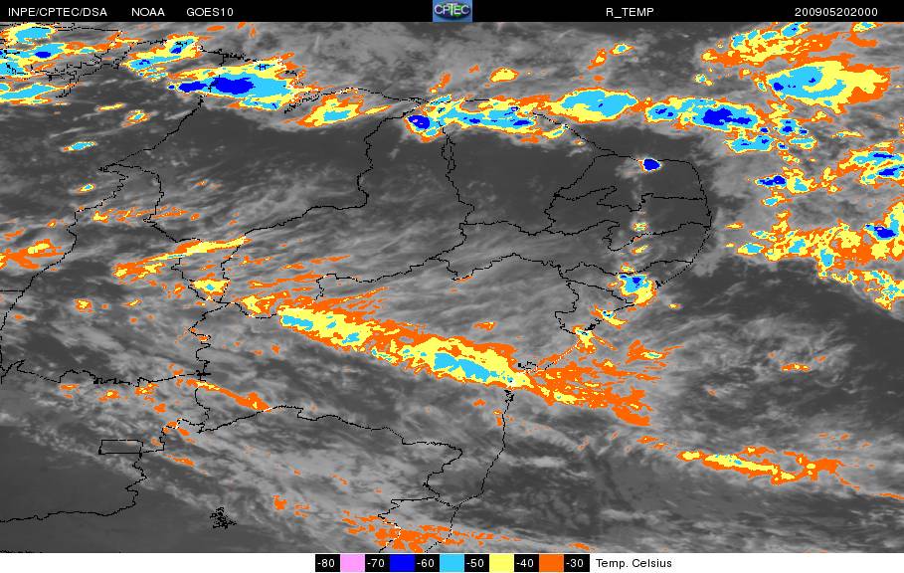Screen dimensions: 904x573
Task: Click the 200905202000 timestamp
Action: (836, 12)
